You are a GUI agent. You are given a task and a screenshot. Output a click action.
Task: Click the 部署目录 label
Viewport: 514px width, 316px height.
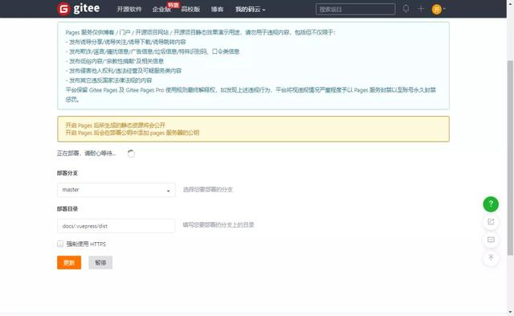click(67, 209)
